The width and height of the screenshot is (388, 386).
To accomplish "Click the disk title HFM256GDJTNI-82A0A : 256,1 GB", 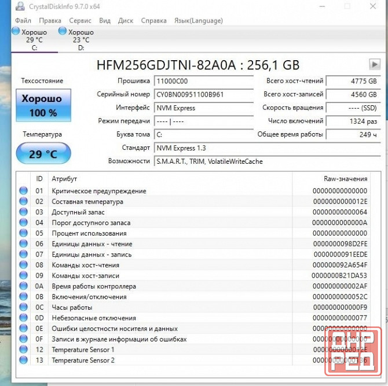I will 198,65.
